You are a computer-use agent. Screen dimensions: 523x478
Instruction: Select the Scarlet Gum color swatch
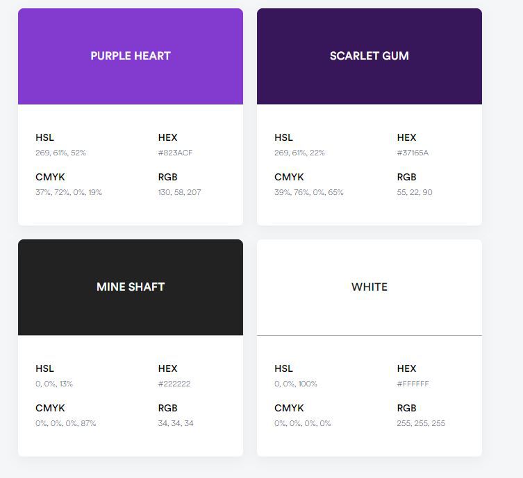(x=370, y=56)
